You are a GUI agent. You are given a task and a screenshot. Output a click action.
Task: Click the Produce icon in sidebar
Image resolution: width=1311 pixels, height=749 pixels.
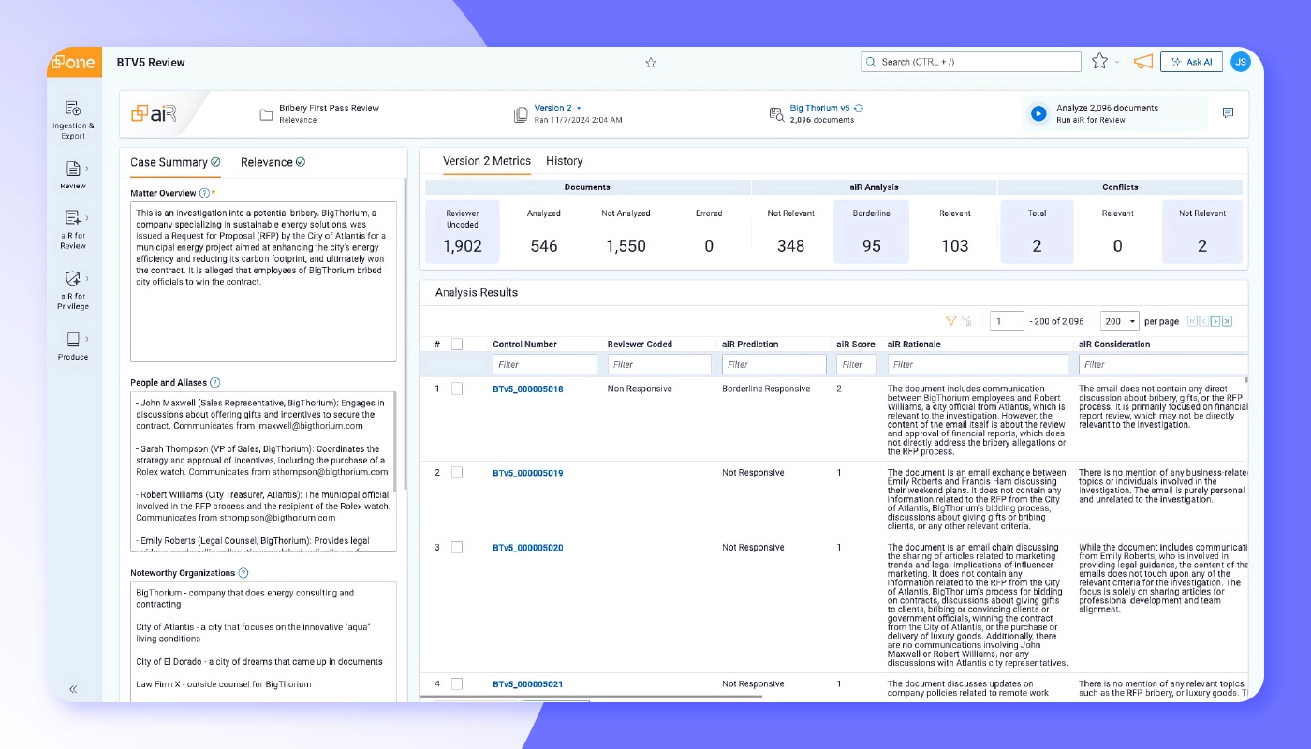coord(72,340)
